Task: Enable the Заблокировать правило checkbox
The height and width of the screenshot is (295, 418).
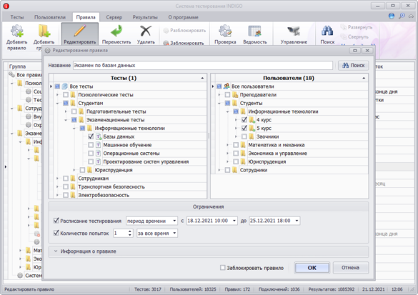Action: click(x=223, y=268)
